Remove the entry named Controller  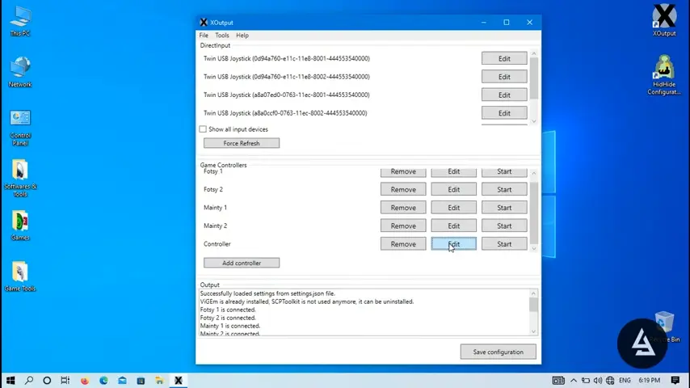click(403, 243)
